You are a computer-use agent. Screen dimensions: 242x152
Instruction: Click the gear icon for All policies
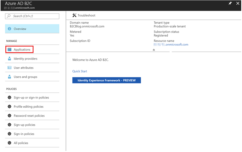point(9,143)
